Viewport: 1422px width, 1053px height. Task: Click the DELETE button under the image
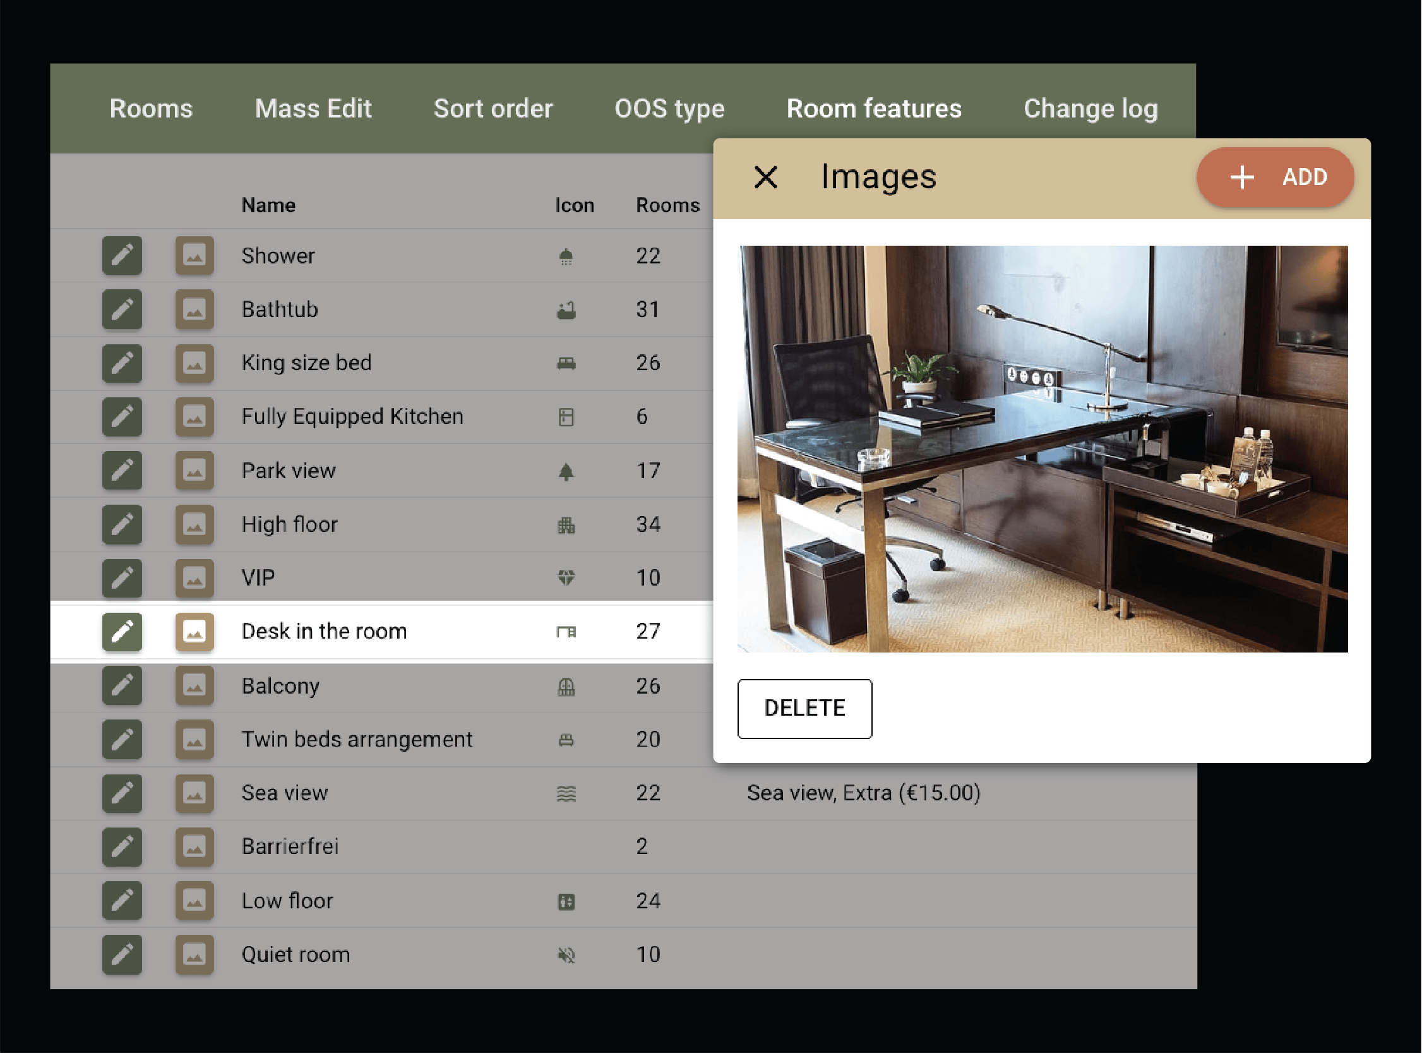pyautogui.click(x=804, y=708)
